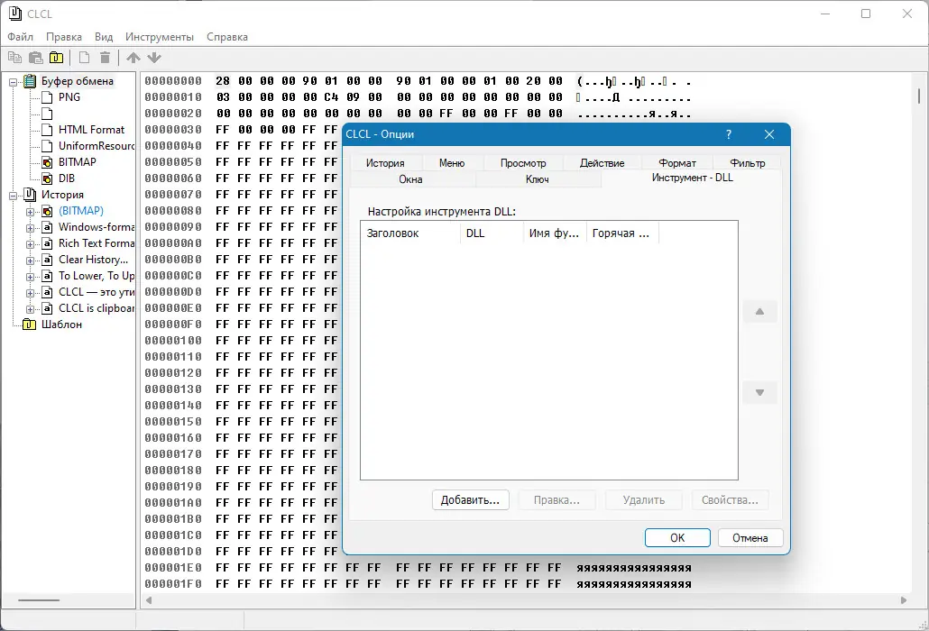This screenshot has height=631, width=929.
Task: Click the ? help button in Опции dialog
Action: (x=729, y=134)
